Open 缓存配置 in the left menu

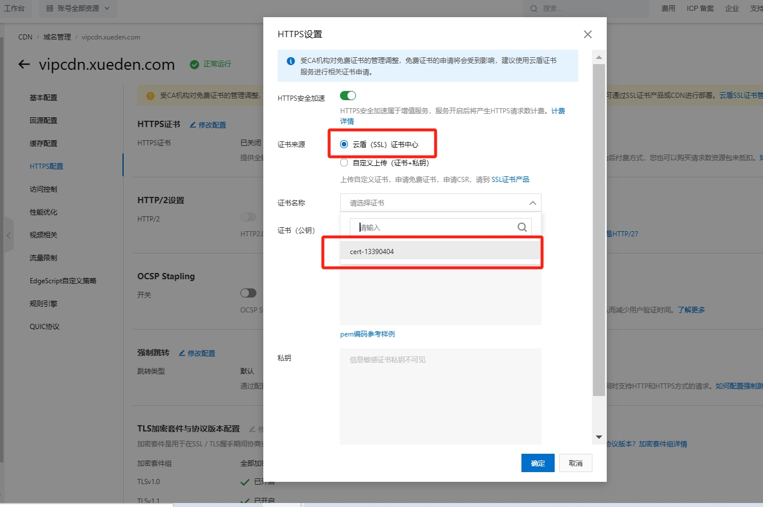pyautogui.click(x=44, y=144)
